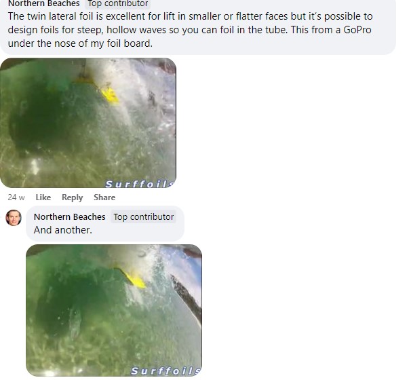Click the word GoPro in the comment
411x380 pixels.
coord(357,30)
